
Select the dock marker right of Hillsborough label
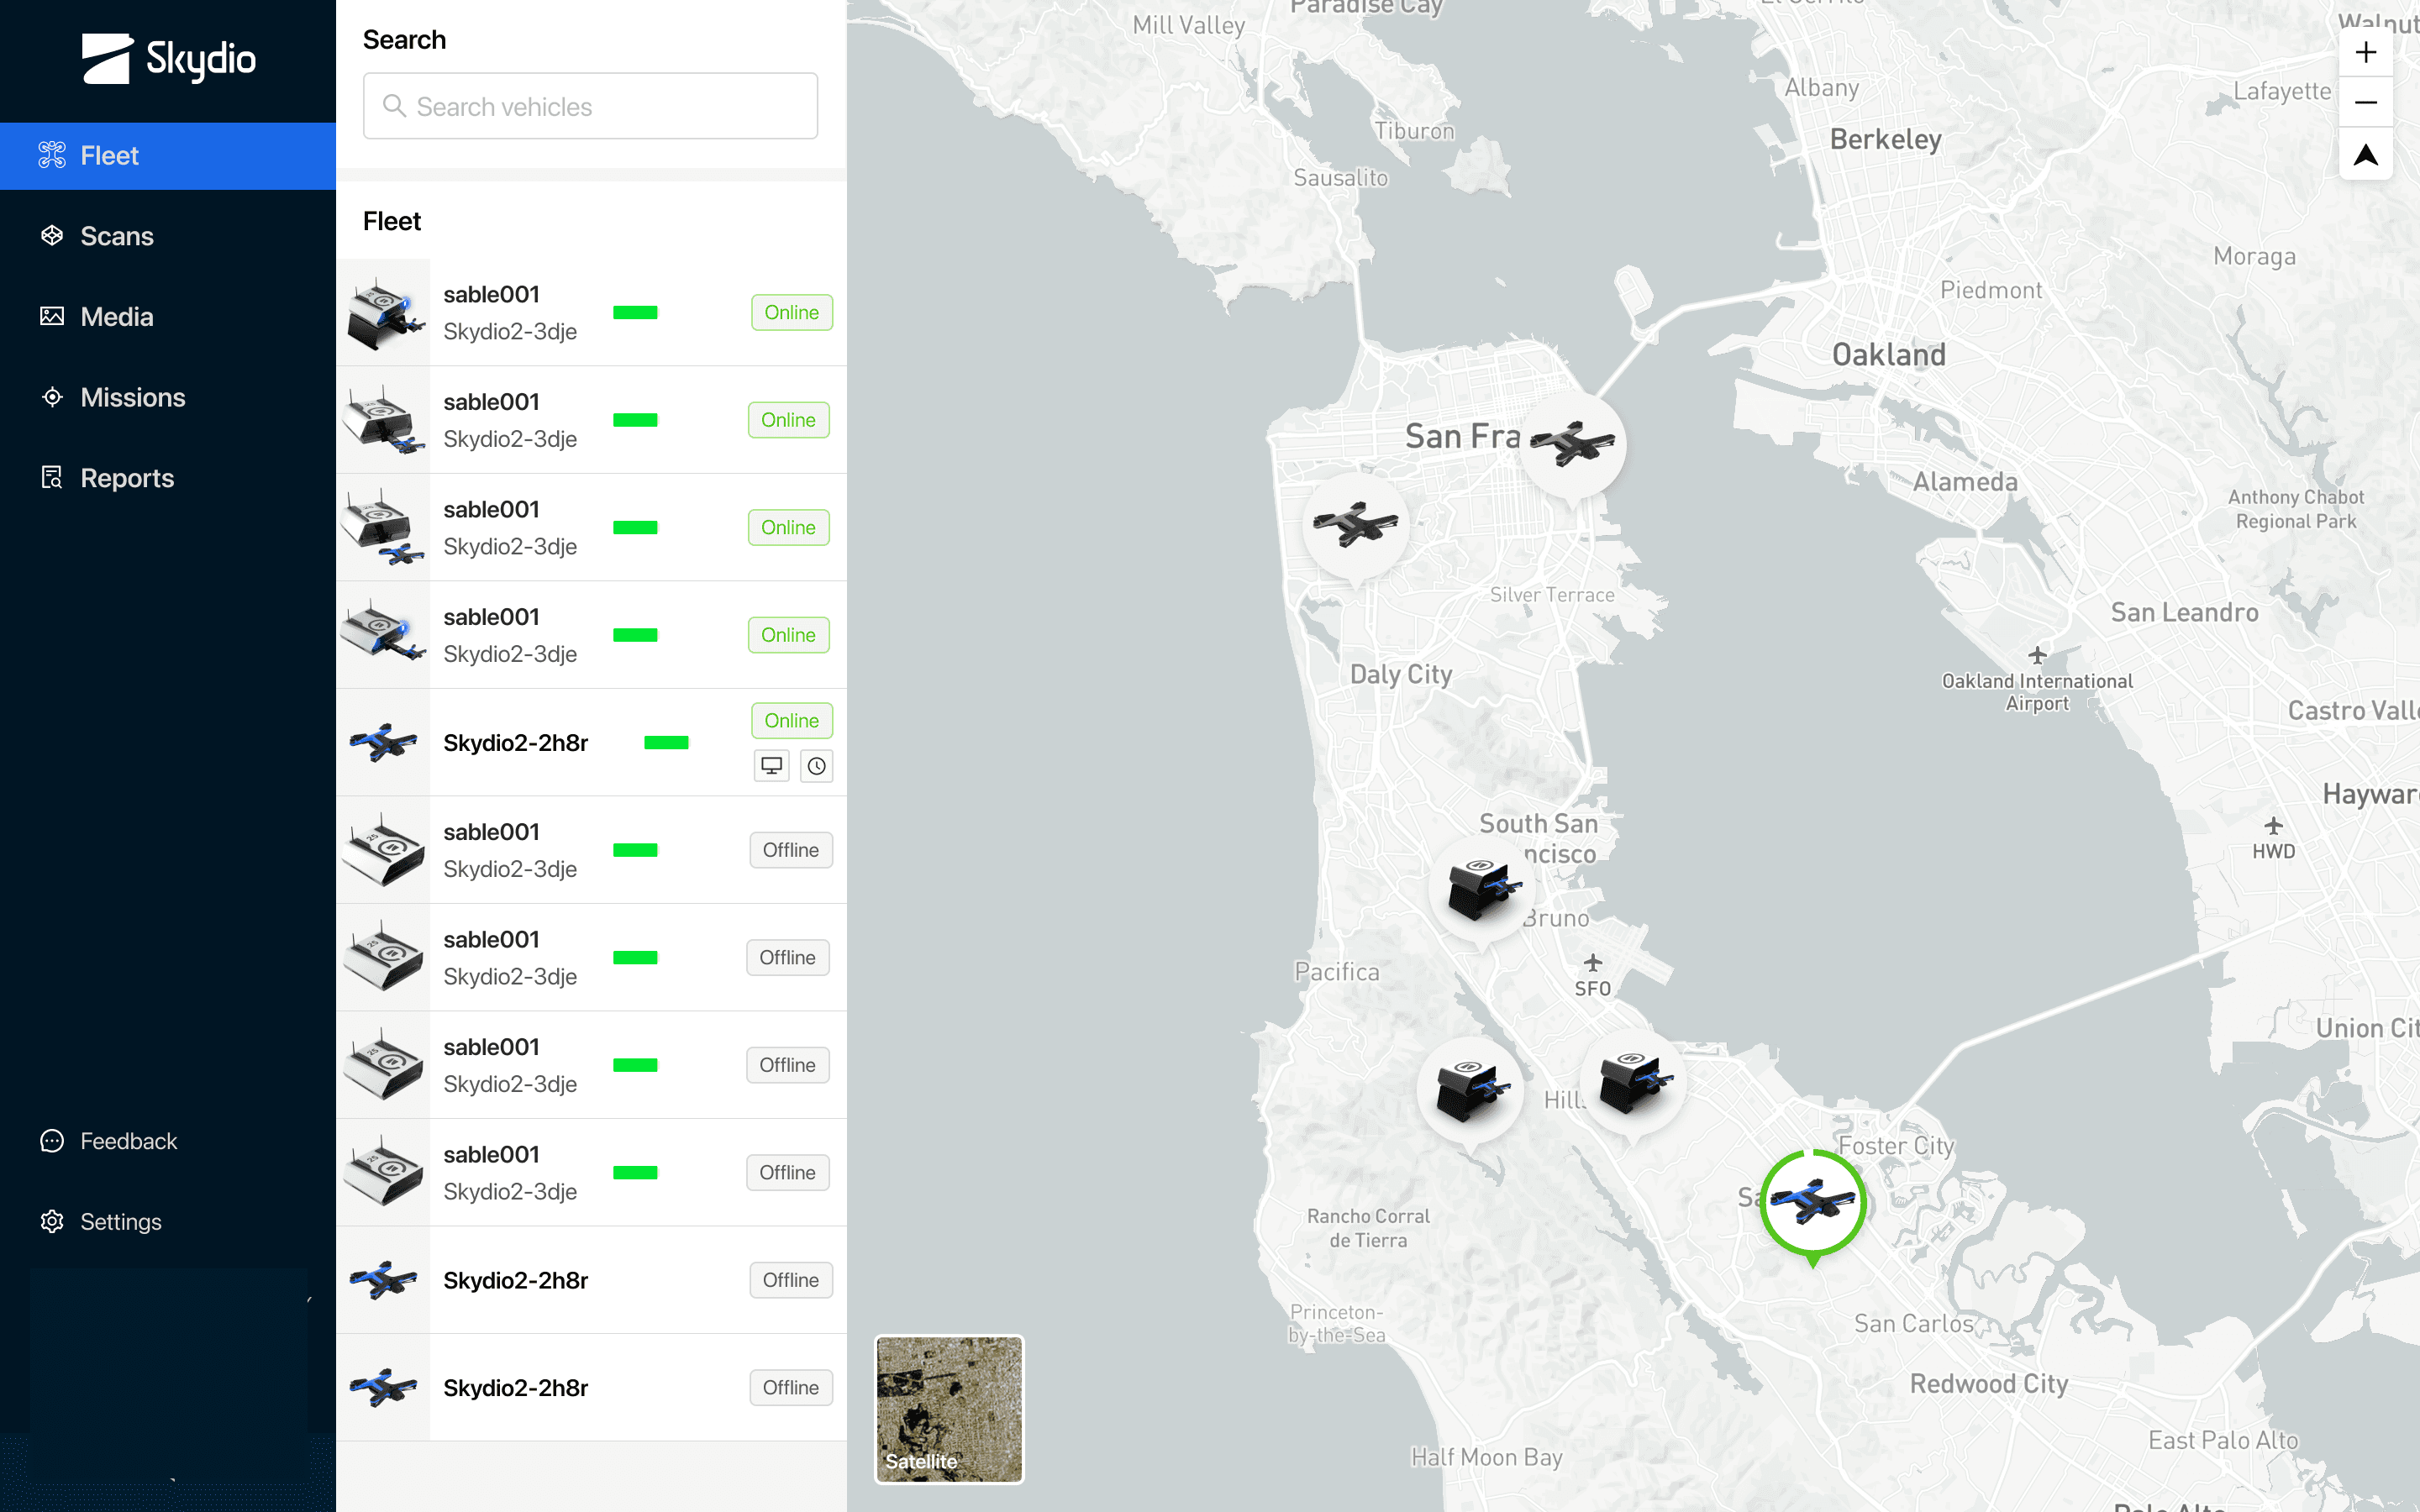tap(1633, 1083)
